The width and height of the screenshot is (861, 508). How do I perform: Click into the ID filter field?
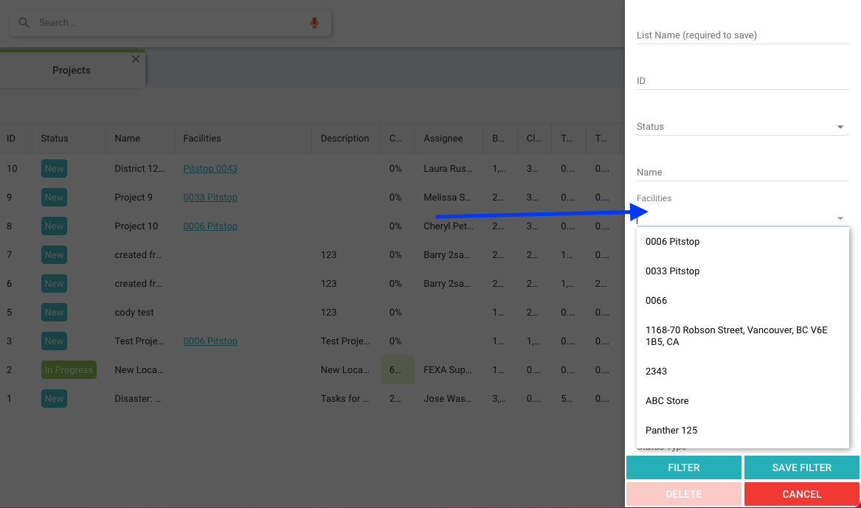pyautogui.click(x=742, y=81)
